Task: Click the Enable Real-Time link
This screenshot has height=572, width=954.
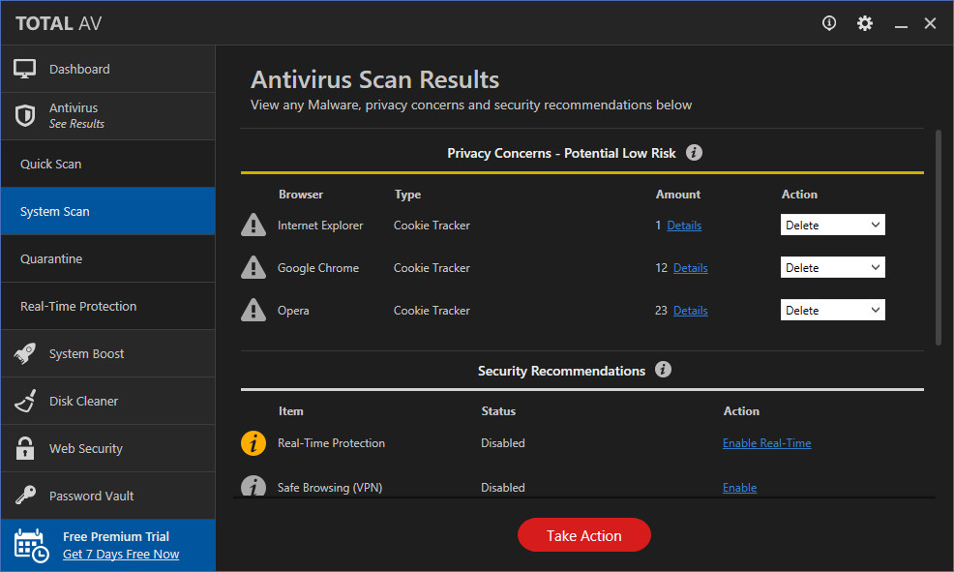Action: (766, 443)
